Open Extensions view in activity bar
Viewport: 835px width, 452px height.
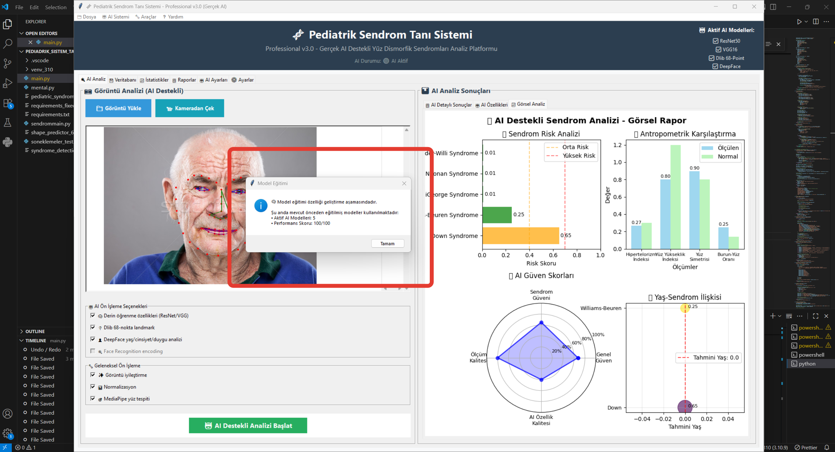(7, 103)
